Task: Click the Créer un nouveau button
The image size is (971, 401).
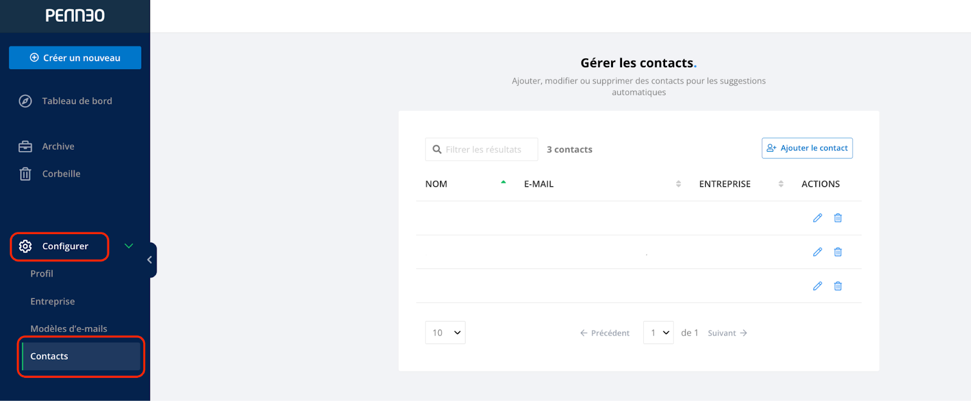Action: pyautogui.click(x=75, y=58)
